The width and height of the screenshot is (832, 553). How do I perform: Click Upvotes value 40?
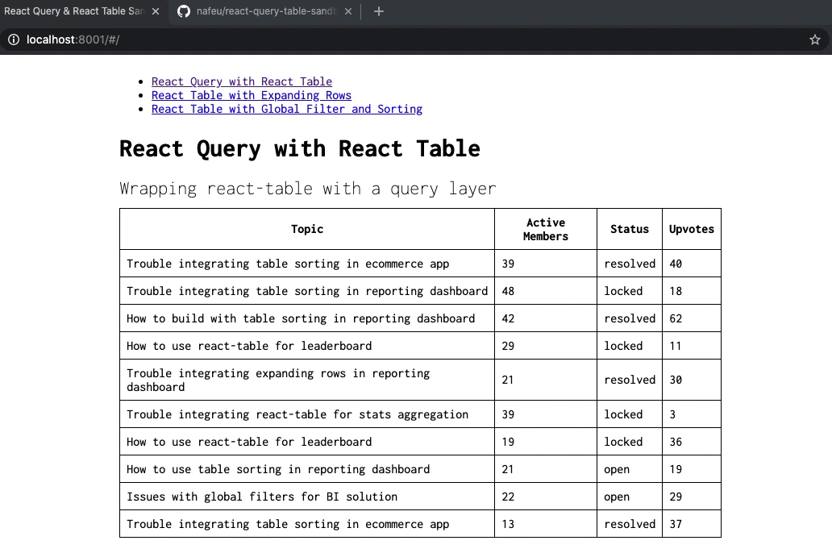coord(676,264)
